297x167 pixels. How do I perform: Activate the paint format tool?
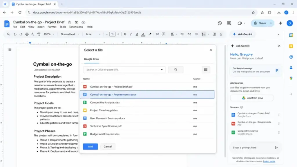39,34
